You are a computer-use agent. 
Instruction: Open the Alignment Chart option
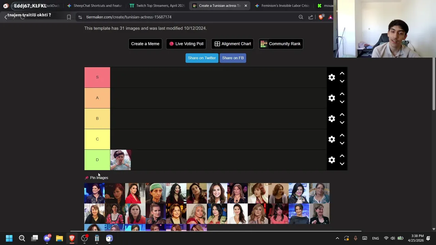(232, 44)
